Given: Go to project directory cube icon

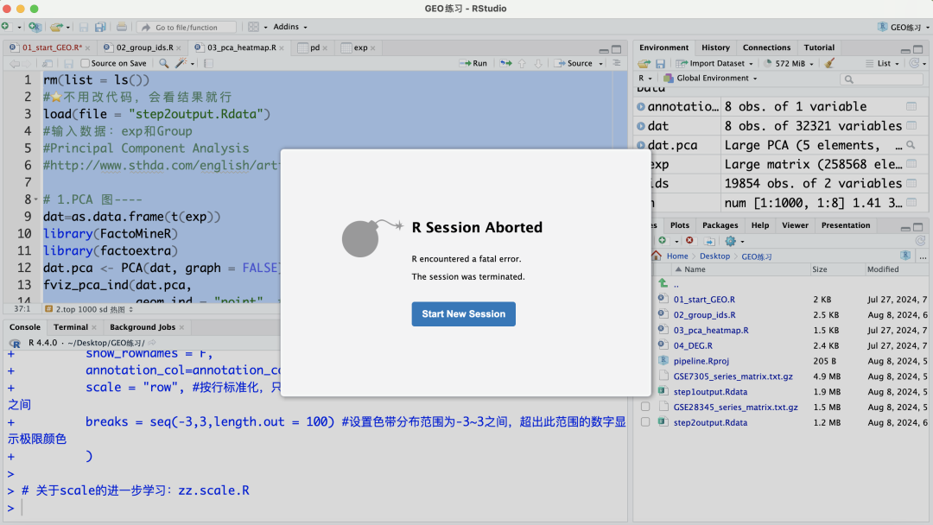Looking at the screenshot, I should [x=905, y=256].
